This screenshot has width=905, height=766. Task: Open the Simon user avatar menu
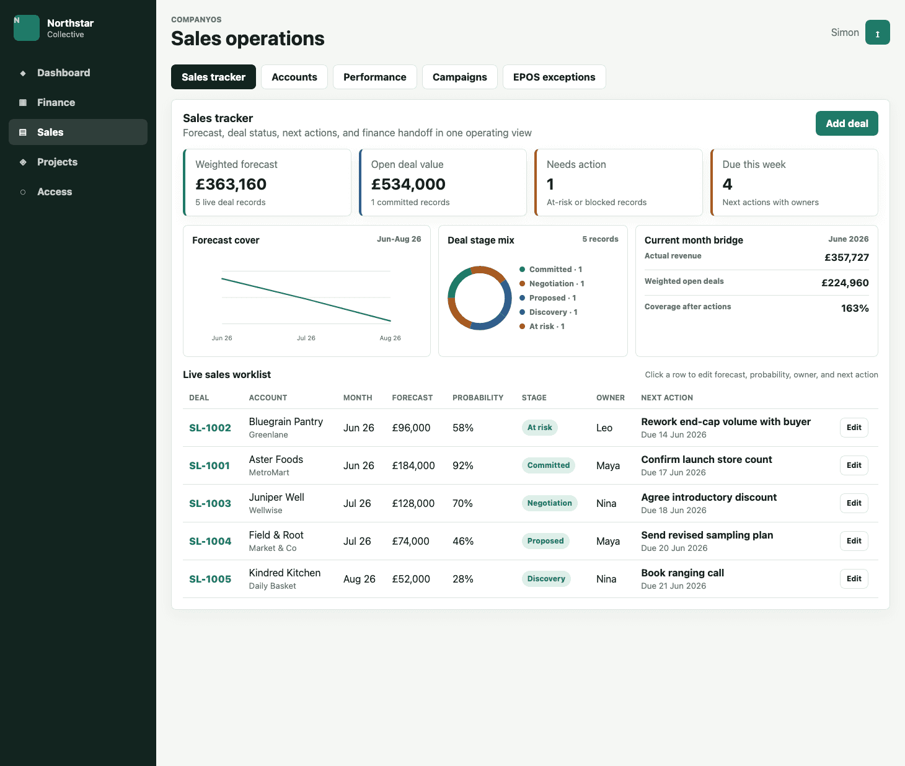[x=878, y=32]
